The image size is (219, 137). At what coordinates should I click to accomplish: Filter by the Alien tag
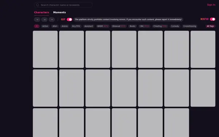[55, 26]
